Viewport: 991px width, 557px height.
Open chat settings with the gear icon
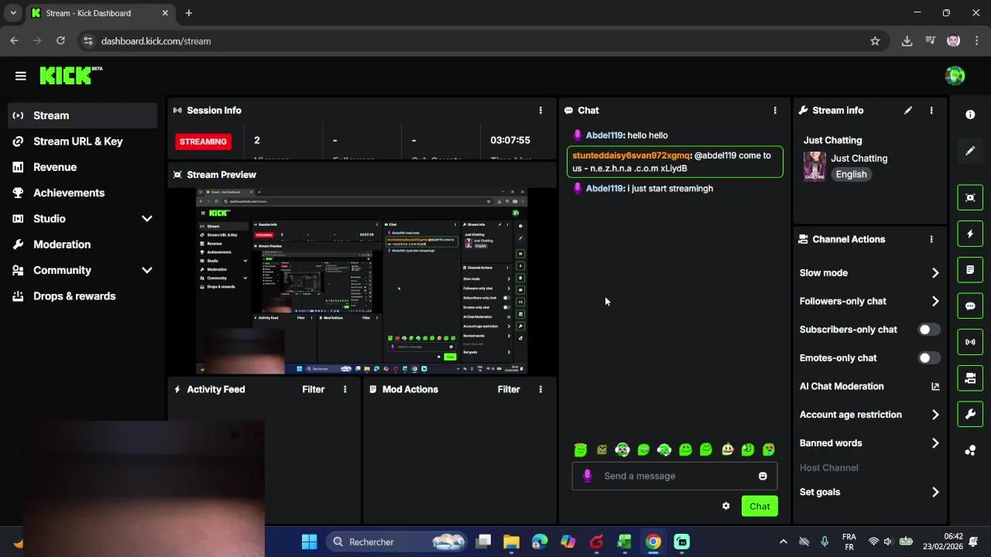coord(725,506)
